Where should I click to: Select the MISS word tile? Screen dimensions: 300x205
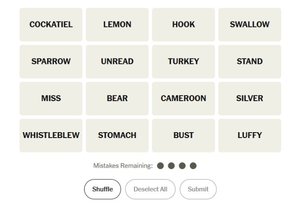pyautogui.click(x=51, y=98)
